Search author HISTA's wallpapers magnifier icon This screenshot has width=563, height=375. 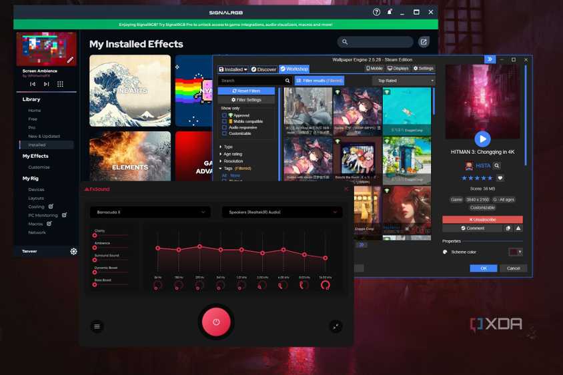pyautogui.click(x=496, y=165)
